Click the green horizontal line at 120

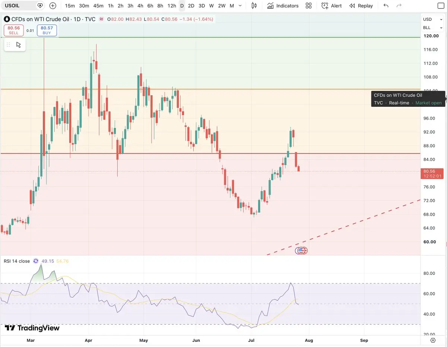[210, 37]
